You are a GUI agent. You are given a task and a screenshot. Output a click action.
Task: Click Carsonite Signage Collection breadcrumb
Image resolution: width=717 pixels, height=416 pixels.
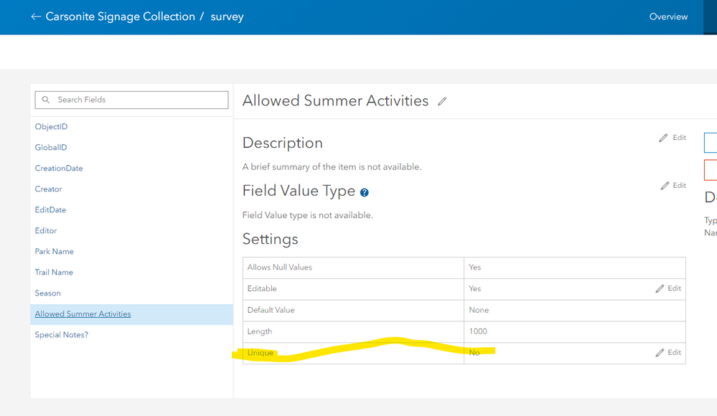pyautogui.click(x=120, y=16)
